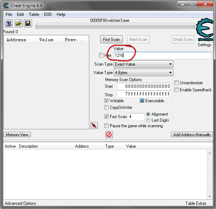Screen dimensions: 216x209
Task: Enable the CopyOnWrite checkbox
Action: click(106, 107)
